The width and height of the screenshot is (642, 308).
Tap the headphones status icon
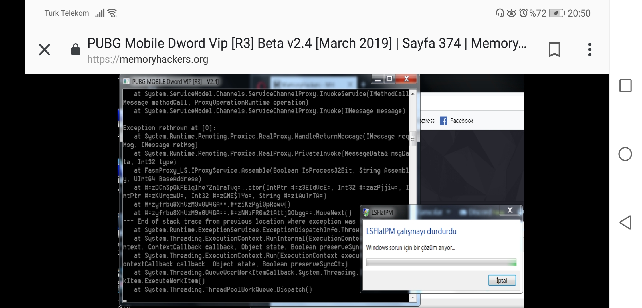pyautogui.click(x=500, y=13)
